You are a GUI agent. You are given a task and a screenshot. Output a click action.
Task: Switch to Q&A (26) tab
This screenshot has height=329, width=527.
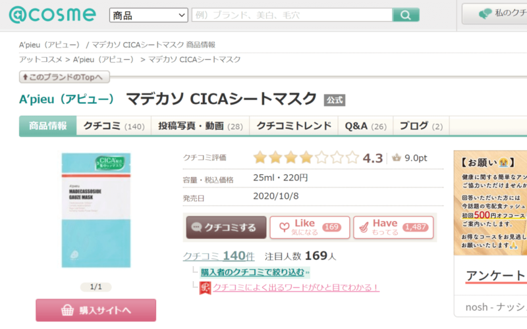coord(366,126)
